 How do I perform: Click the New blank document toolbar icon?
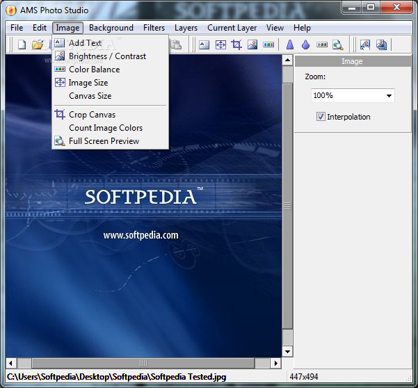pos(22,45)
